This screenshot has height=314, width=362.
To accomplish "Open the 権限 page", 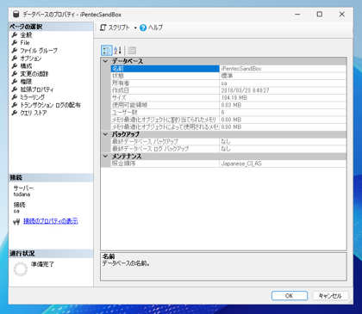I will tap(26, 82).
